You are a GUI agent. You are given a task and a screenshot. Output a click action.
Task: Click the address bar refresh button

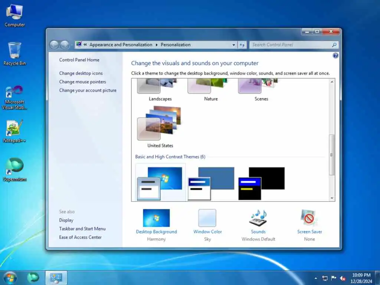click(242, 45)
